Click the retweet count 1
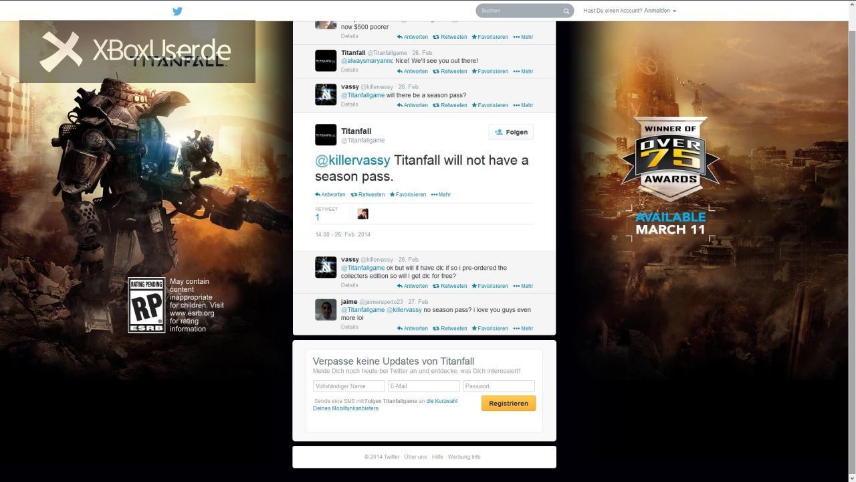This screenshot has width=856, height=482. pyautogui.click(x=318, y=218)
